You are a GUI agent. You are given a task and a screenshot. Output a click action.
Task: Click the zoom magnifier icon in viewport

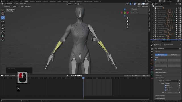click(x=127, y=18)
